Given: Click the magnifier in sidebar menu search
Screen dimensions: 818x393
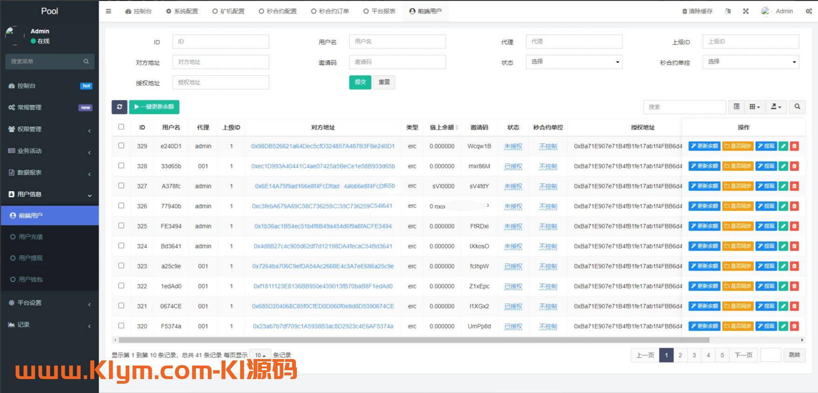Looking at the screenshot, I should click(x=86, y=61).
